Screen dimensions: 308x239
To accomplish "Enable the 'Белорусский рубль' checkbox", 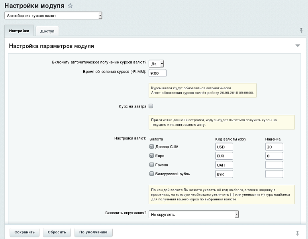I will pos(151,174).
